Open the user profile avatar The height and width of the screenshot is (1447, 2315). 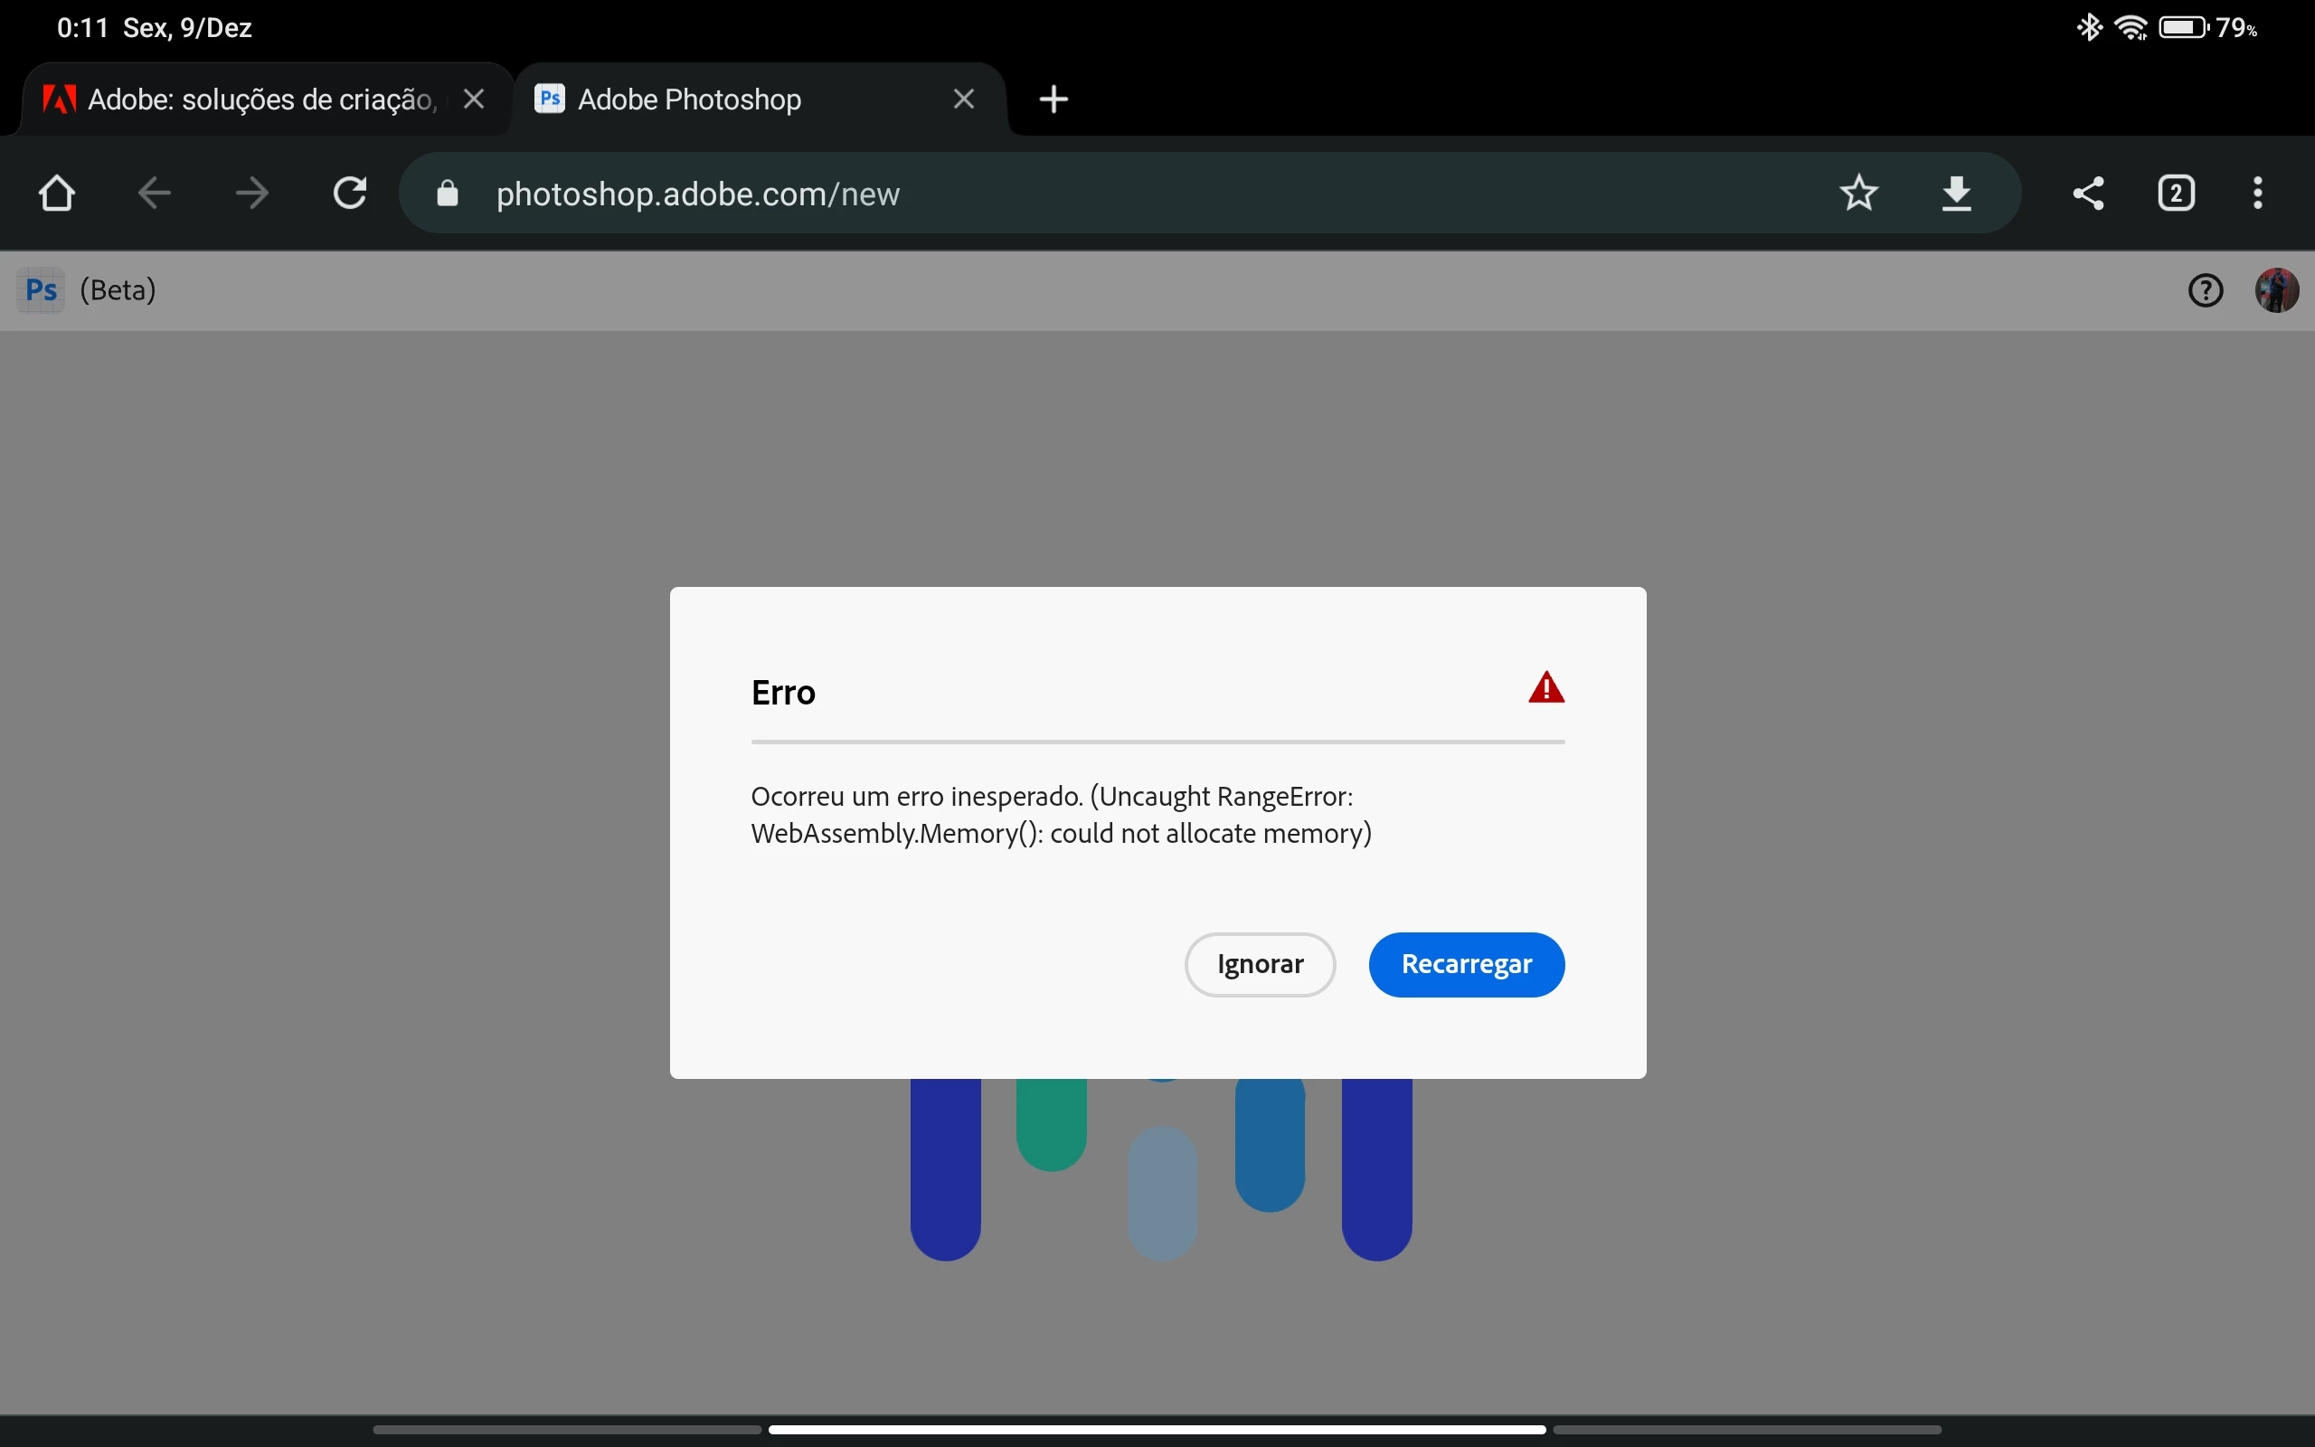(2277, 291)
